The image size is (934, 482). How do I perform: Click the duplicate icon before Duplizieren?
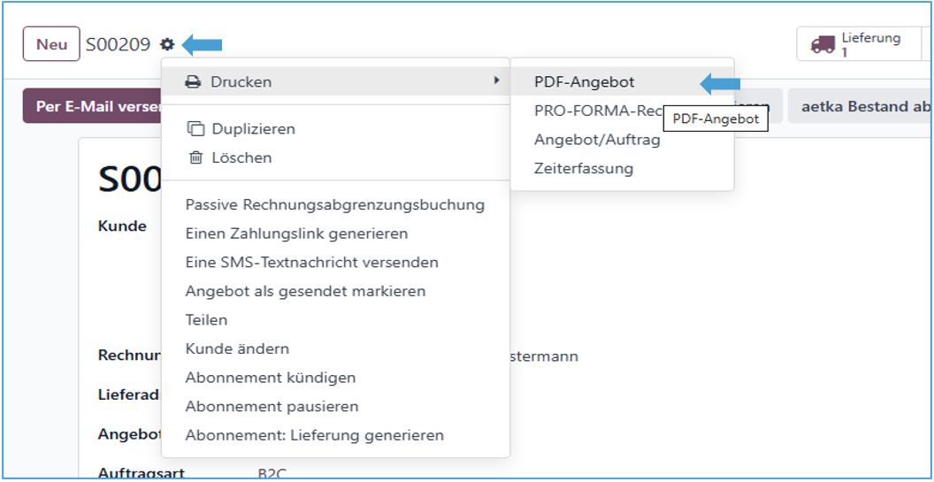195,129
